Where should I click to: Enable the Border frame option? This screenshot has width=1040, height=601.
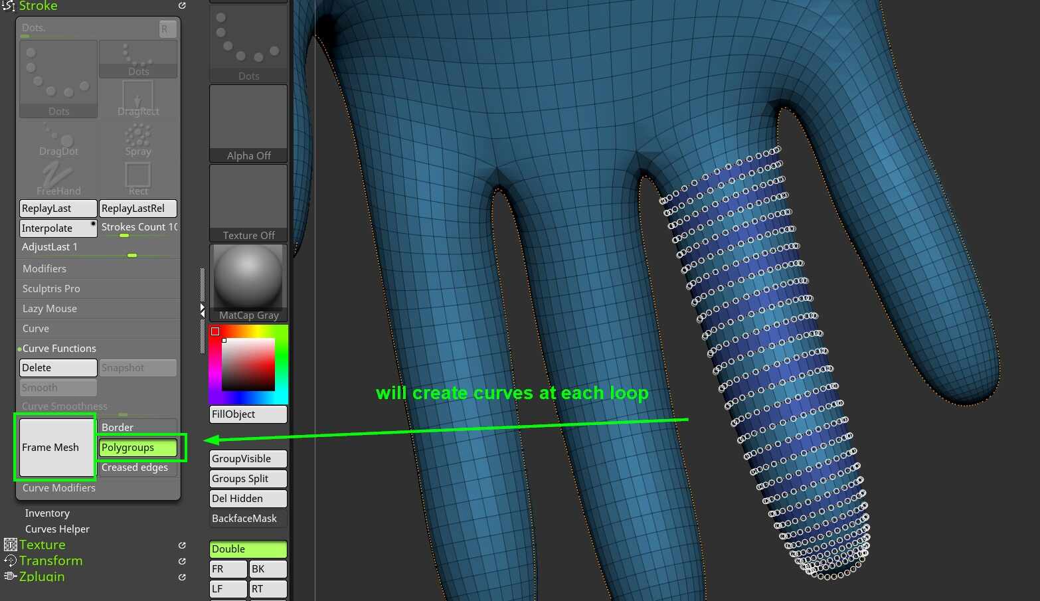(138, 427)
